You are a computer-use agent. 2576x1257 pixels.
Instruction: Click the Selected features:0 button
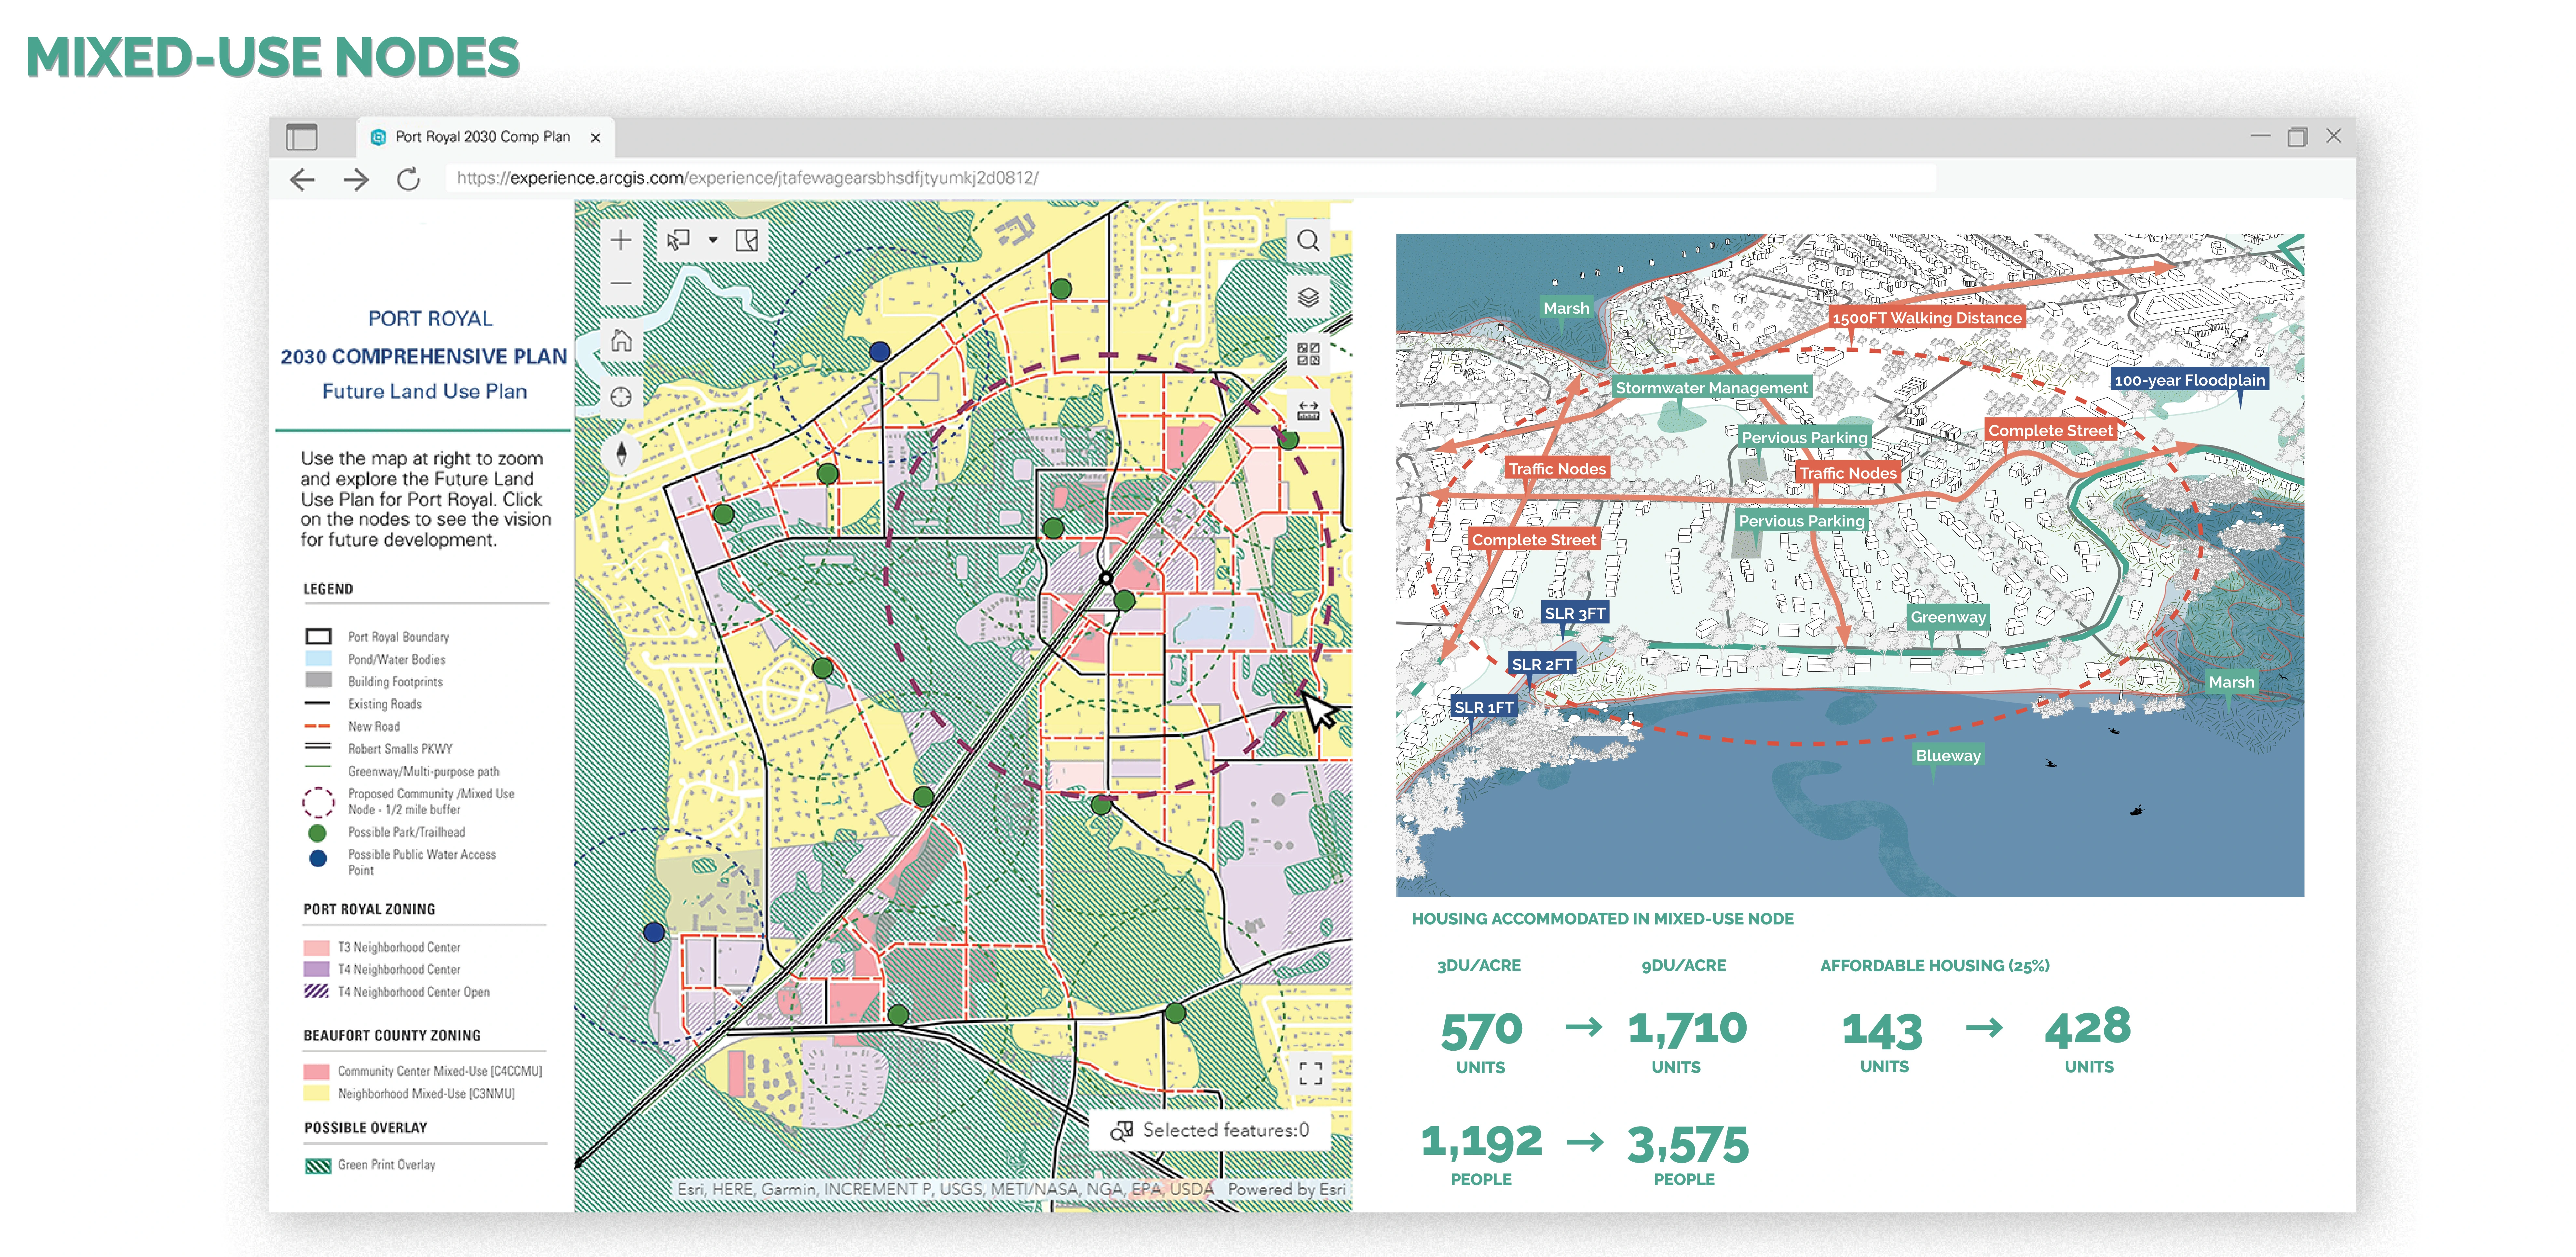coord(1210,1130)
